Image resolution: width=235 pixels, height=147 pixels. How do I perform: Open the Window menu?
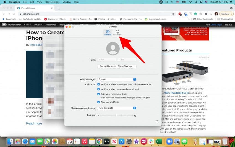pyautogui.click(x=67, y=2)
